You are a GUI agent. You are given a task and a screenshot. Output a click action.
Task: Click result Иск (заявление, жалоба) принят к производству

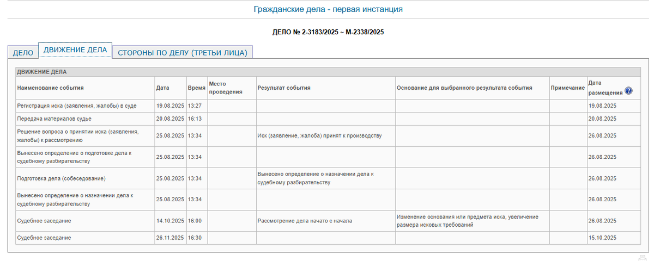pyautogui.click(x=319, y=135)
